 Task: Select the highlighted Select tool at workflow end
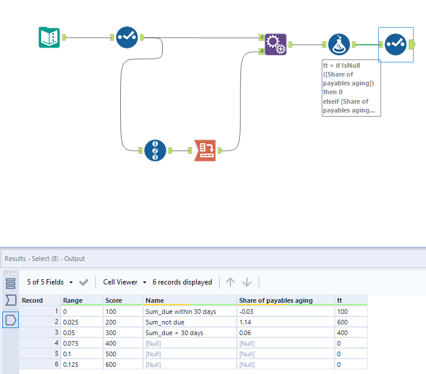pyautogui.click(x=395, y=44)
